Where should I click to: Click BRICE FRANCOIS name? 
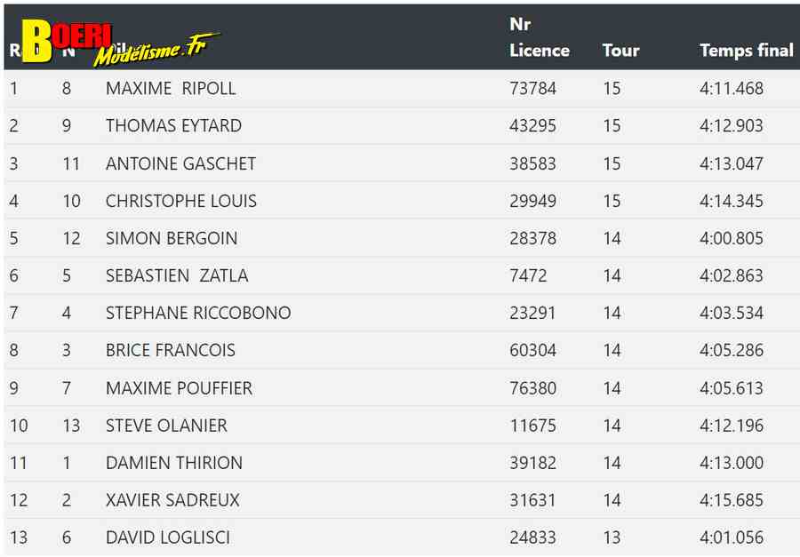pyautogui.click(x=171, y=350)
